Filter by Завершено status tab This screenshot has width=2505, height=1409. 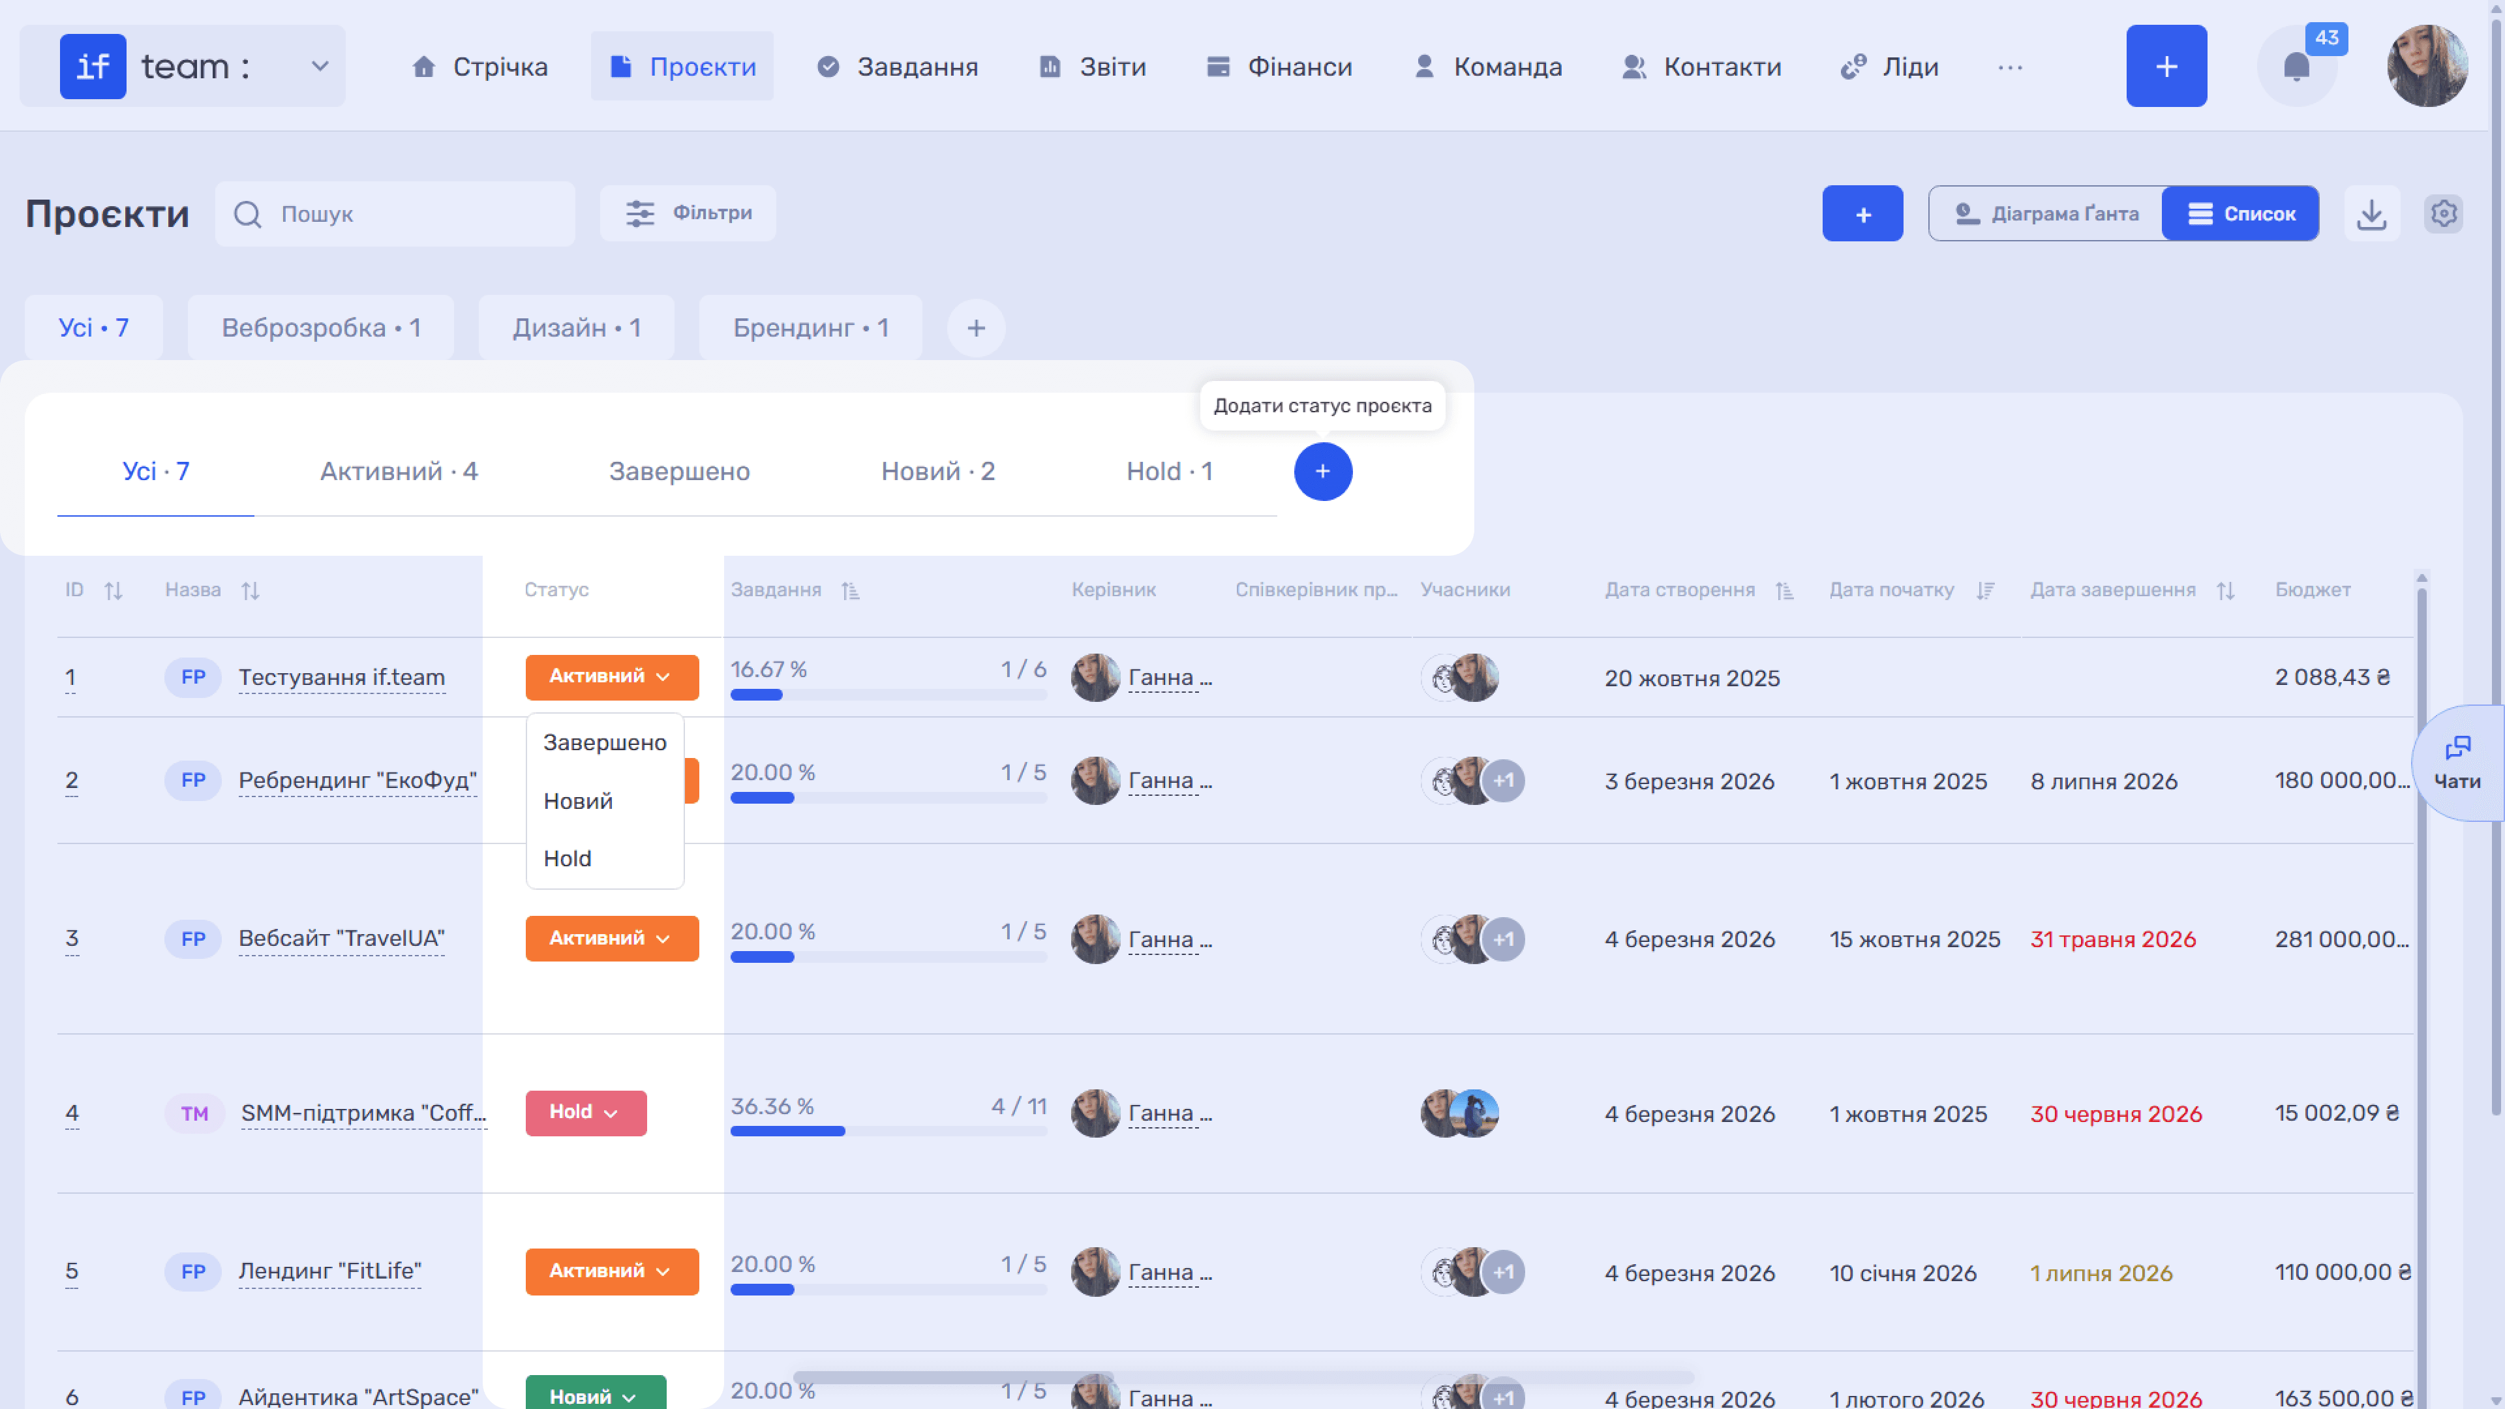[x=678, y=472]
